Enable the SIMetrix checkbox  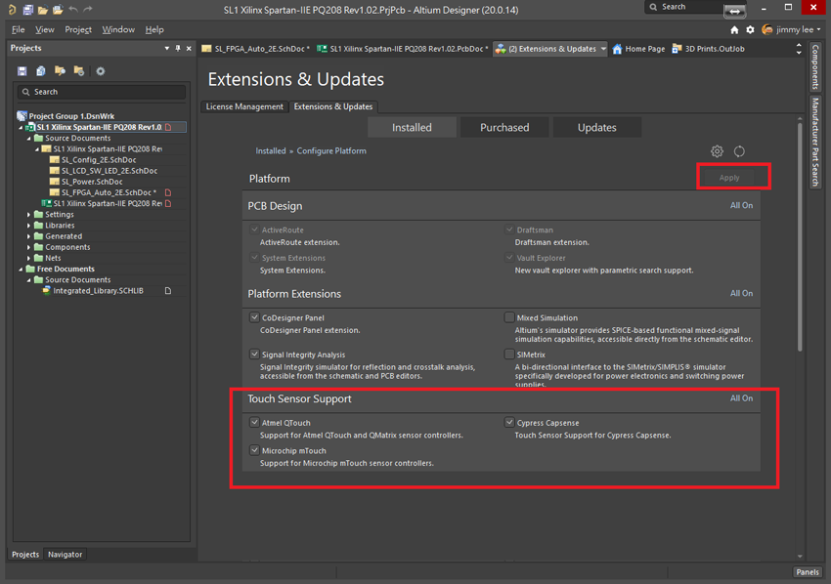[509, 355]
